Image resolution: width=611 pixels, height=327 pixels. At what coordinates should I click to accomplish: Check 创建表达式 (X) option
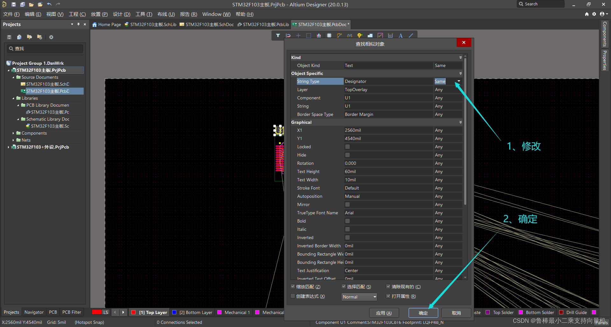[293, 296]
